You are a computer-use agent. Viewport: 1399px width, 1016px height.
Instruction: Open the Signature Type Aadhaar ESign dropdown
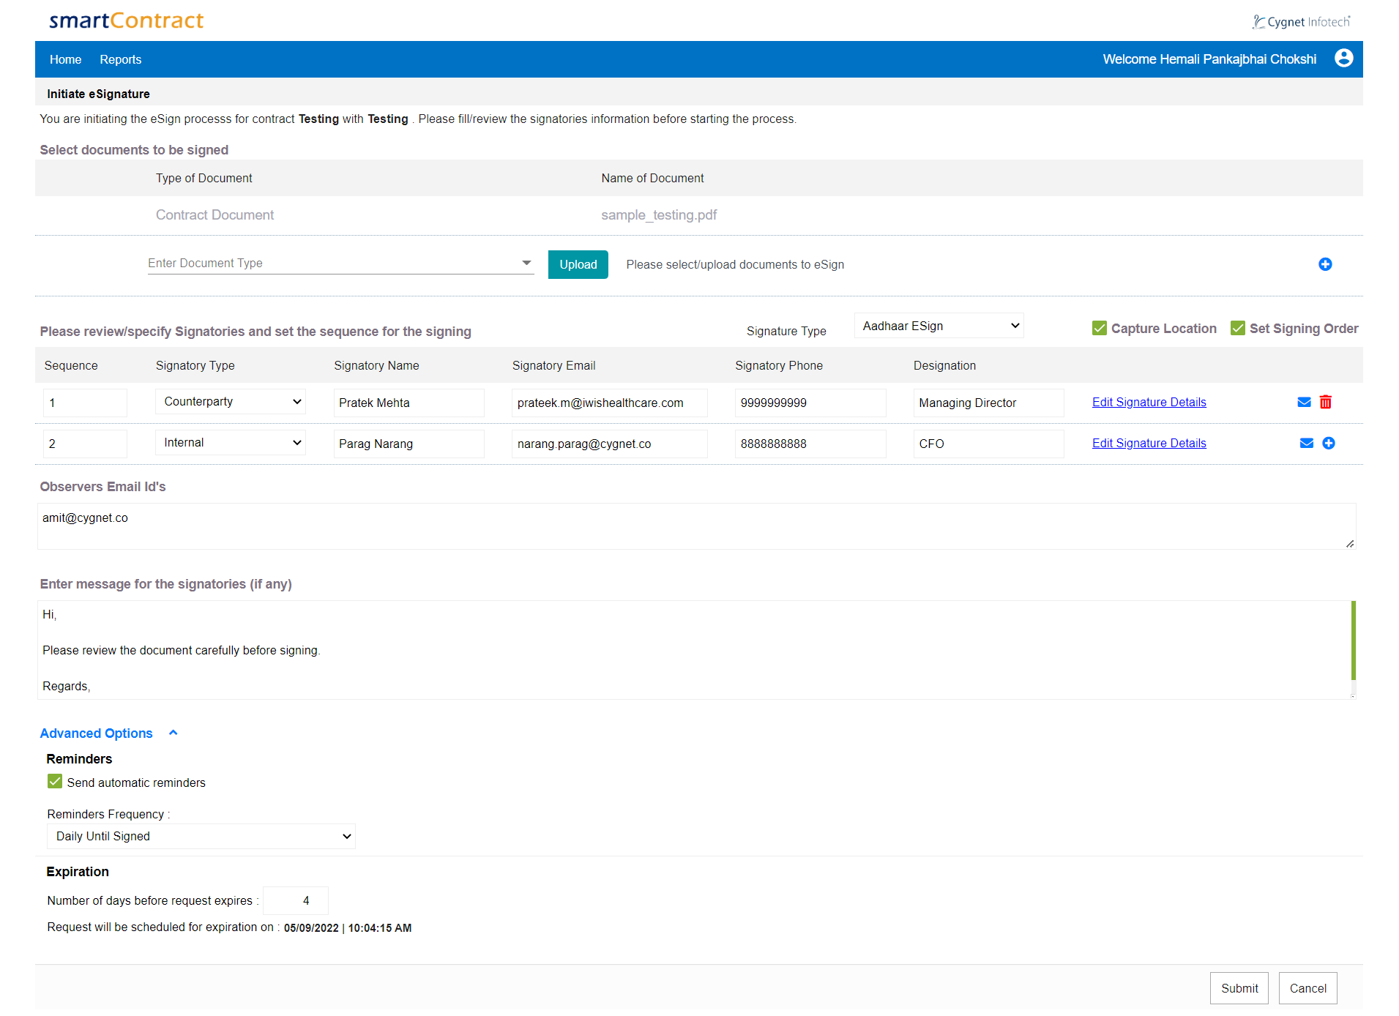939,326
